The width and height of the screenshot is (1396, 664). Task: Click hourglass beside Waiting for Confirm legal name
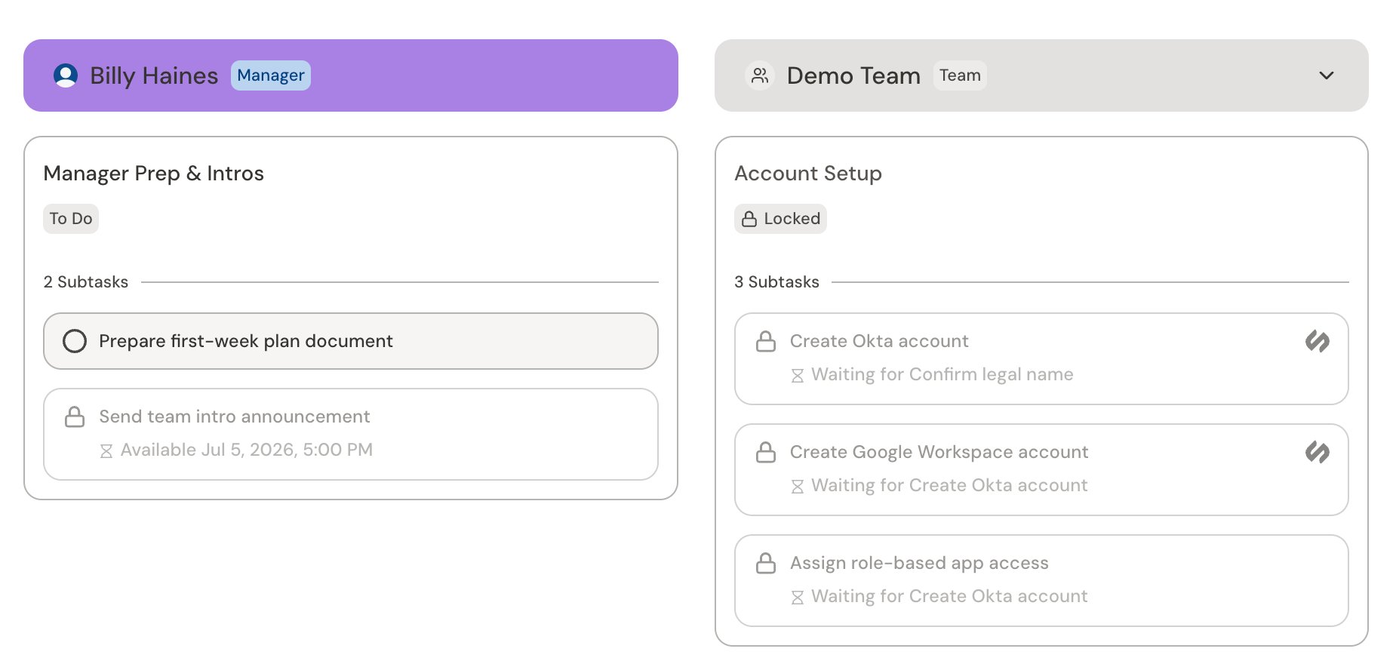tap(797, 375)
